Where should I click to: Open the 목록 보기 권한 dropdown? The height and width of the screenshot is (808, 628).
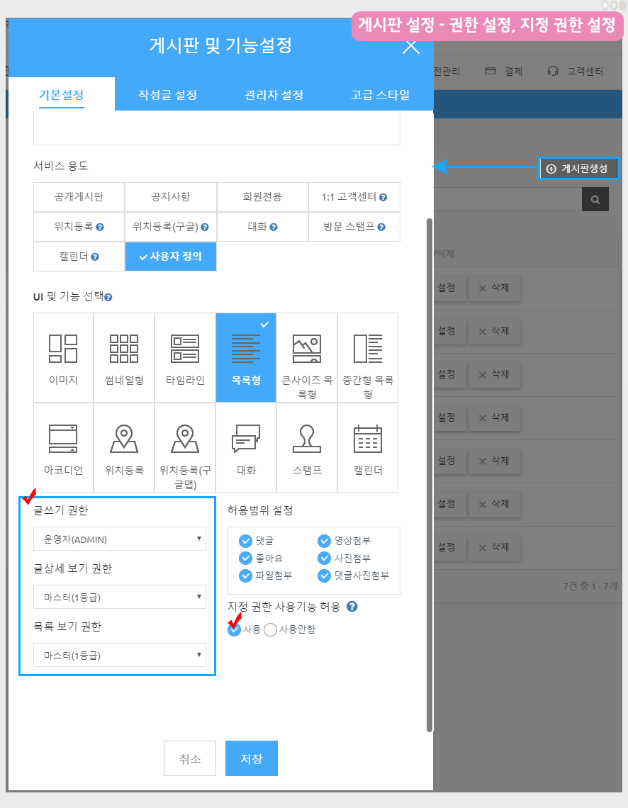[120, 656]
